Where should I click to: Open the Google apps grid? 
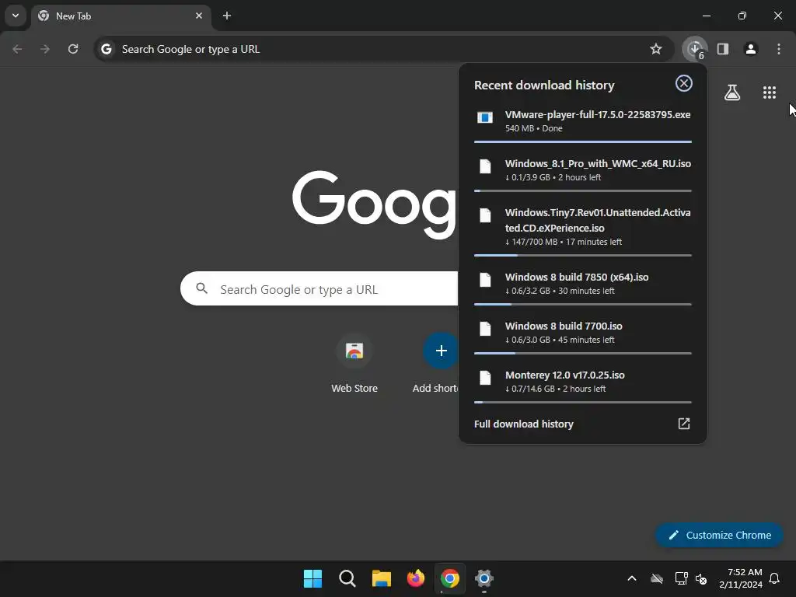point(770,93)
